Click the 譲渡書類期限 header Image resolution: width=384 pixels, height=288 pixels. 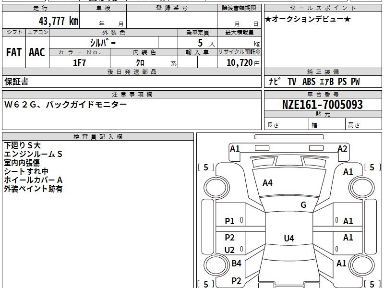(x=239, y=8)
